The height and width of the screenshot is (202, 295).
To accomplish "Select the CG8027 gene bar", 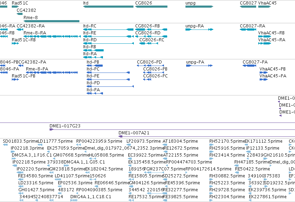I will coord(248,7).
